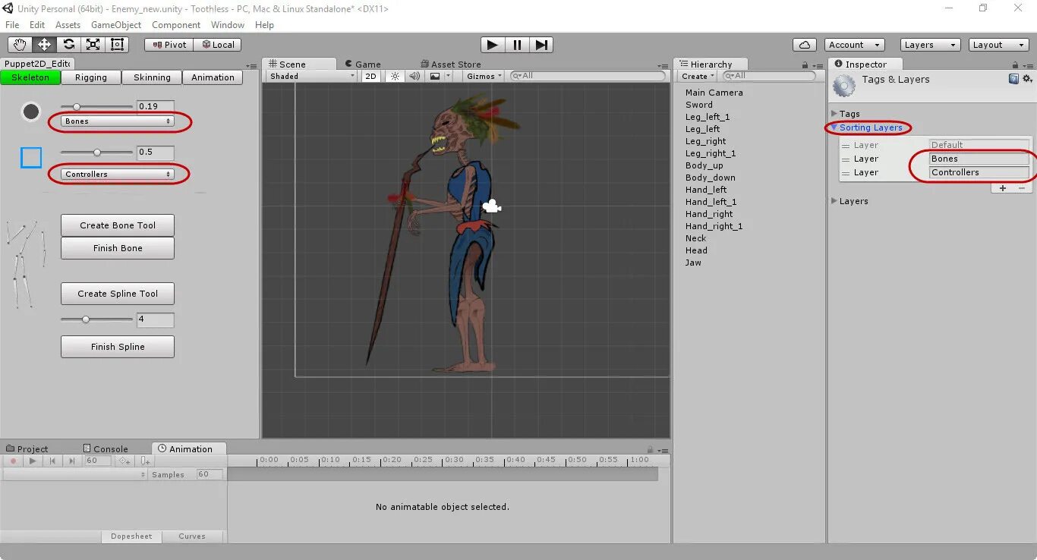Select the Hand tool in toolbar
Image resolution: width=1037 pixels, height=560 pixels.
pos(19,45)
